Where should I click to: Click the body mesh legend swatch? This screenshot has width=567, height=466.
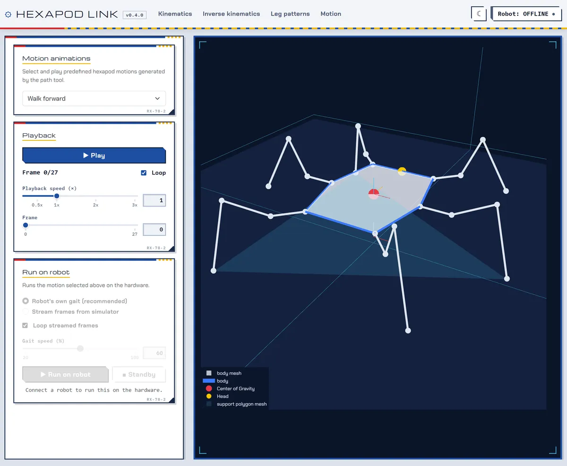[x=209, y=373]
